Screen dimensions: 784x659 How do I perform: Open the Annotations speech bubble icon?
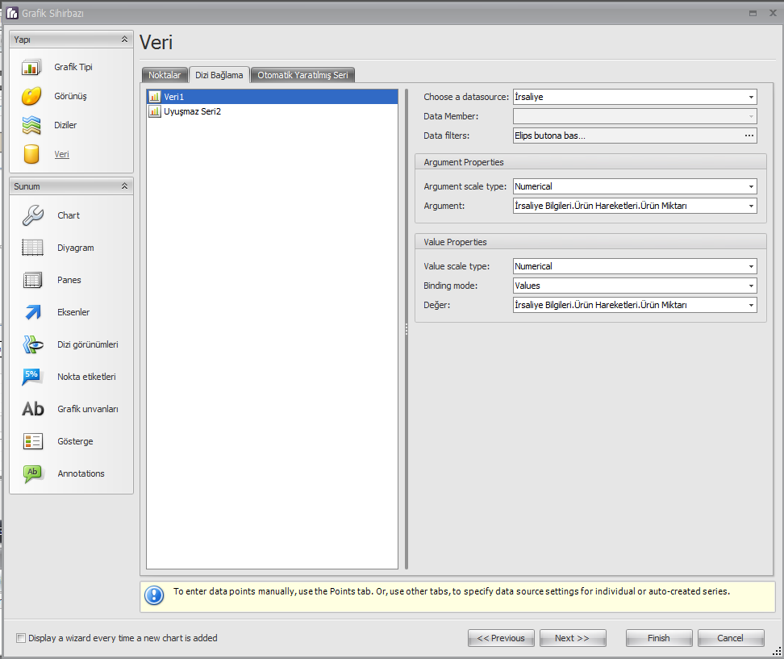pyautogui.click(x=33, y=473)
